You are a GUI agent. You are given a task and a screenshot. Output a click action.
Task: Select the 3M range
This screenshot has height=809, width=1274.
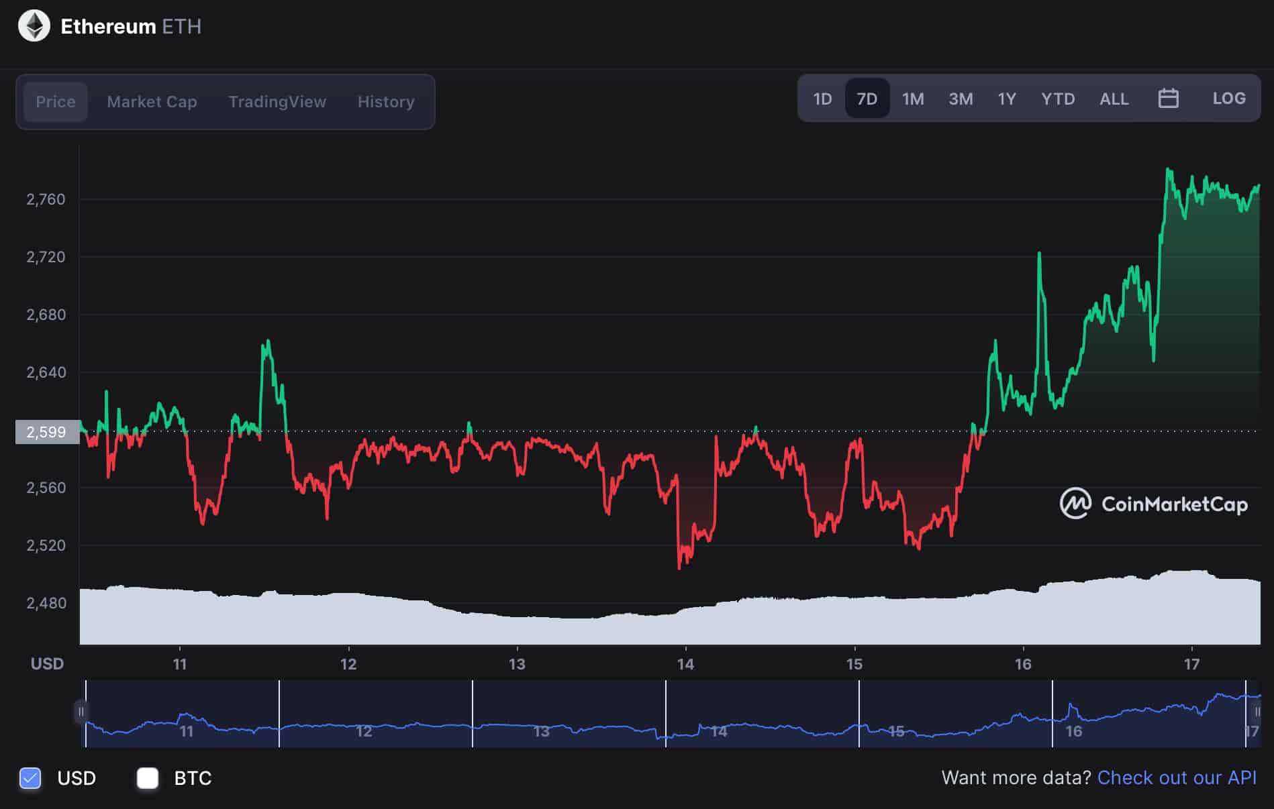point(960,99)
